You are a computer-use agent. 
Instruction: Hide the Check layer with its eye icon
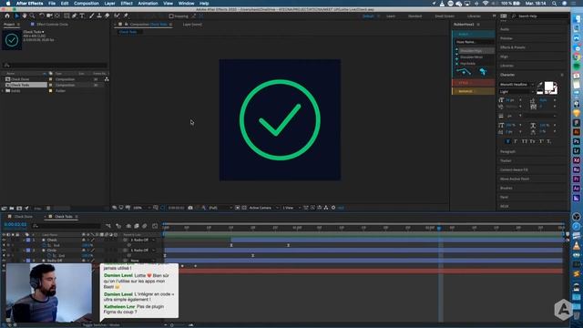(x=4, y=241)
